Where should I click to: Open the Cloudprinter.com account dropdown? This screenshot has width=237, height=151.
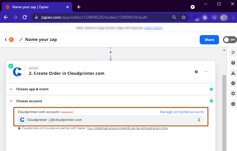[111, 120]
